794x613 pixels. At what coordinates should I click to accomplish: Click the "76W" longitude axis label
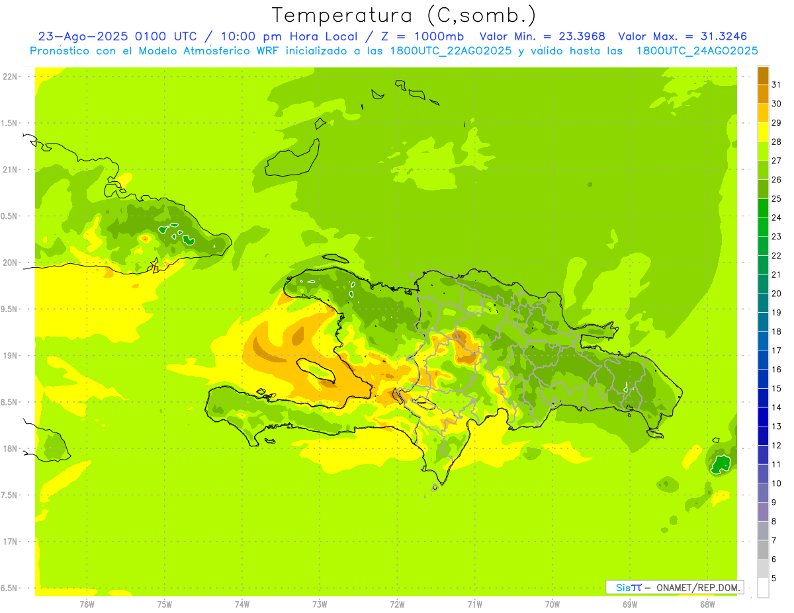(87, 604)
